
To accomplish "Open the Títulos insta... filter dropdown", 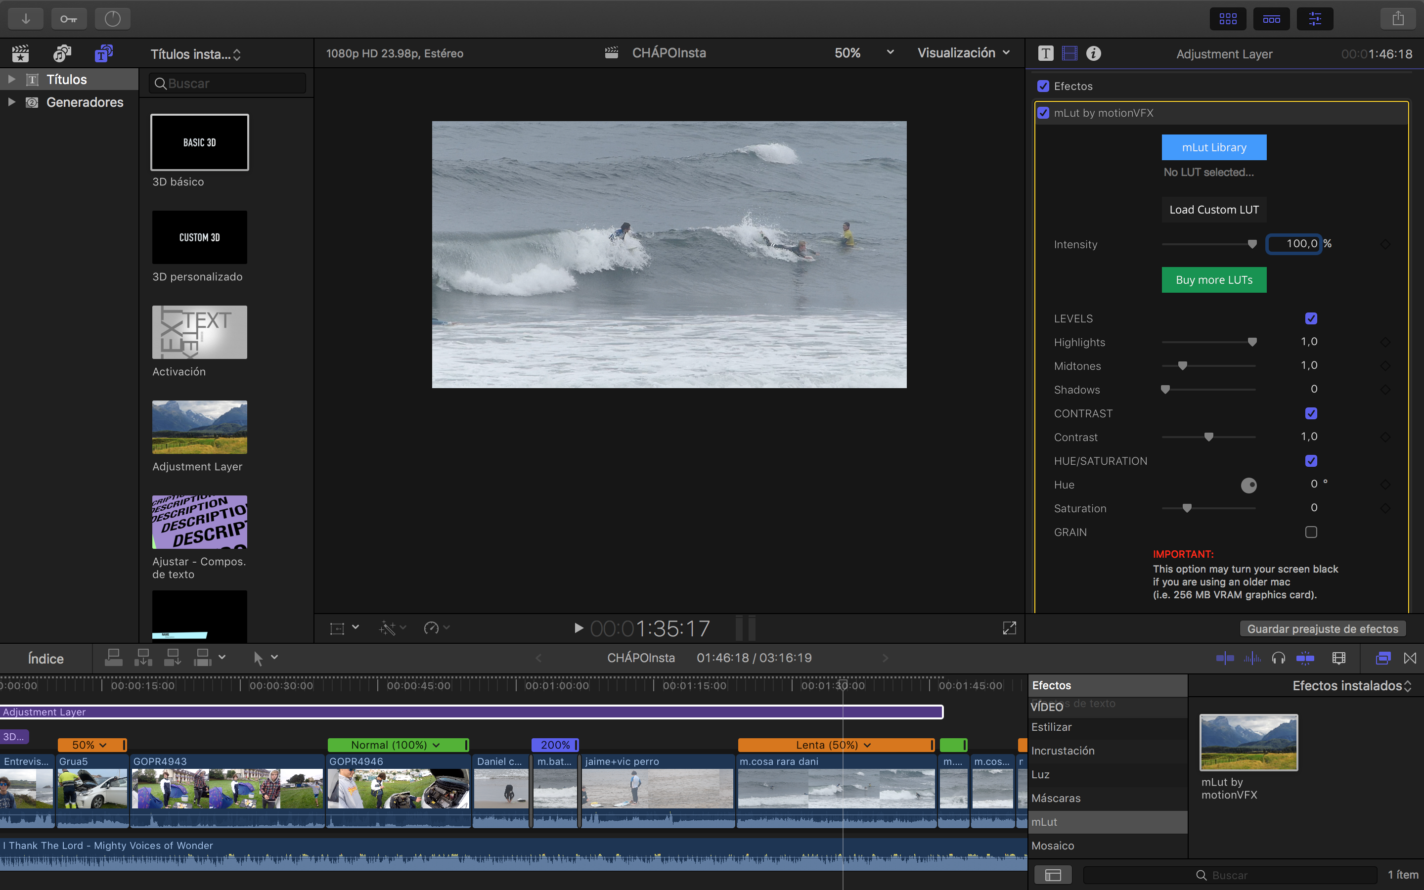I will point(196,54).
